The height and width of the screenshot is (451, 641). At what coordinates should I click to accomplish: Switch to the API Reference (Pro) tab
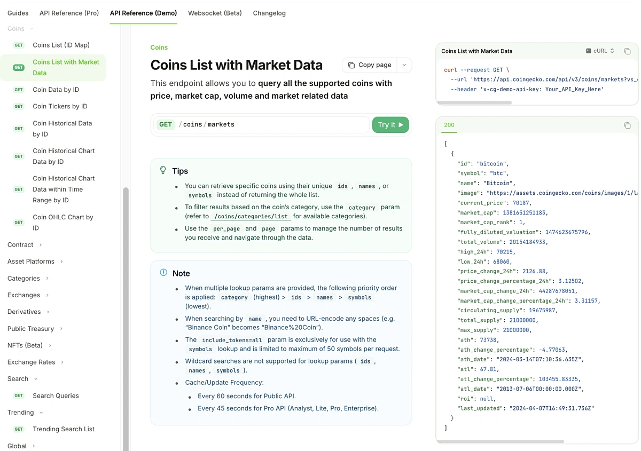point(69,13)
